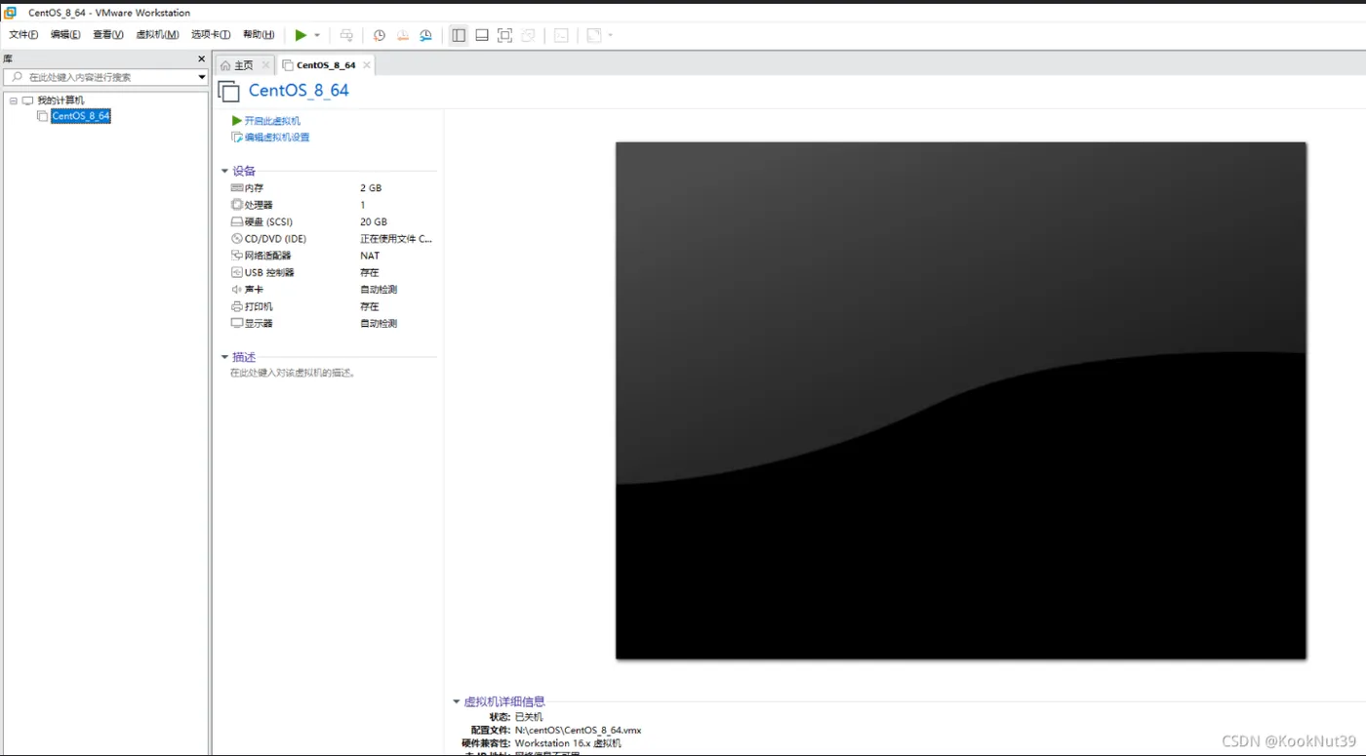The height and width of the screenshot is (756, 1366).
Task: Open the 帮助(H) menu
Action: (259, 34)
